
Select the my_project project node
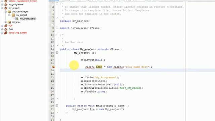coord(14,8)
